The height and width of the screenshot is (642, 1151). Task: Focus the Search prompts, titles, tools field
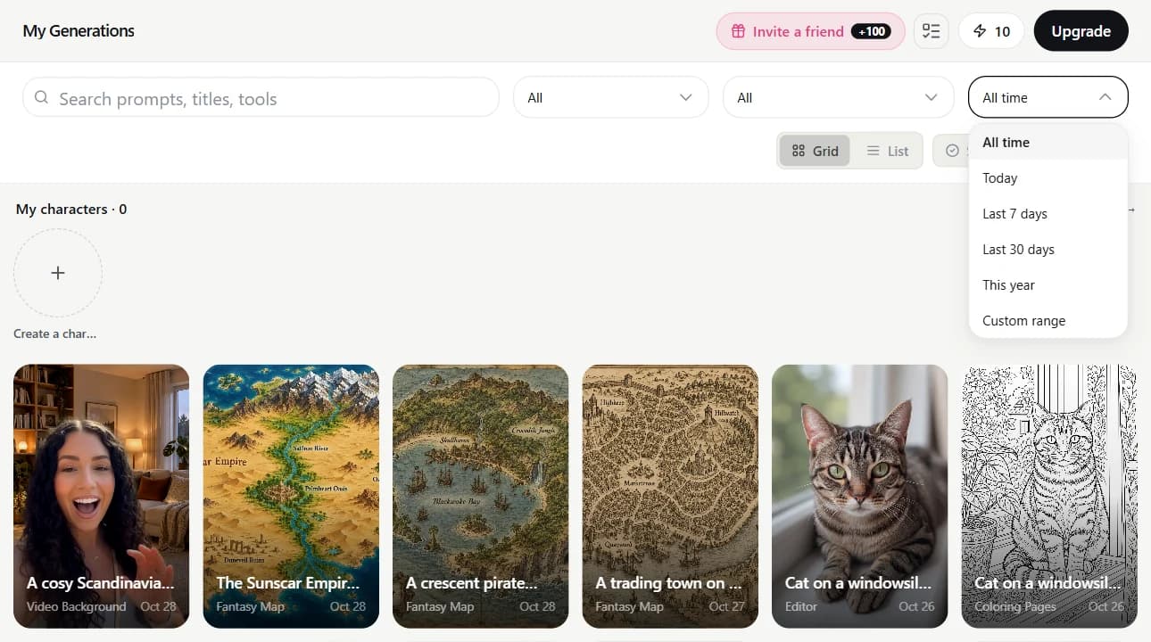[261, 97]
